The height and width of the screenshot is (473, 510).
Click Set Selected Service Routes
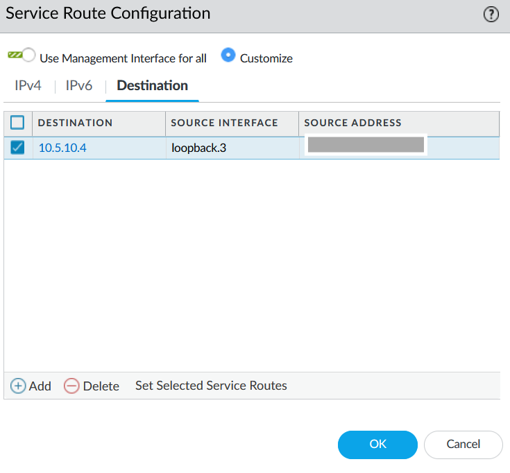[211, 386]
